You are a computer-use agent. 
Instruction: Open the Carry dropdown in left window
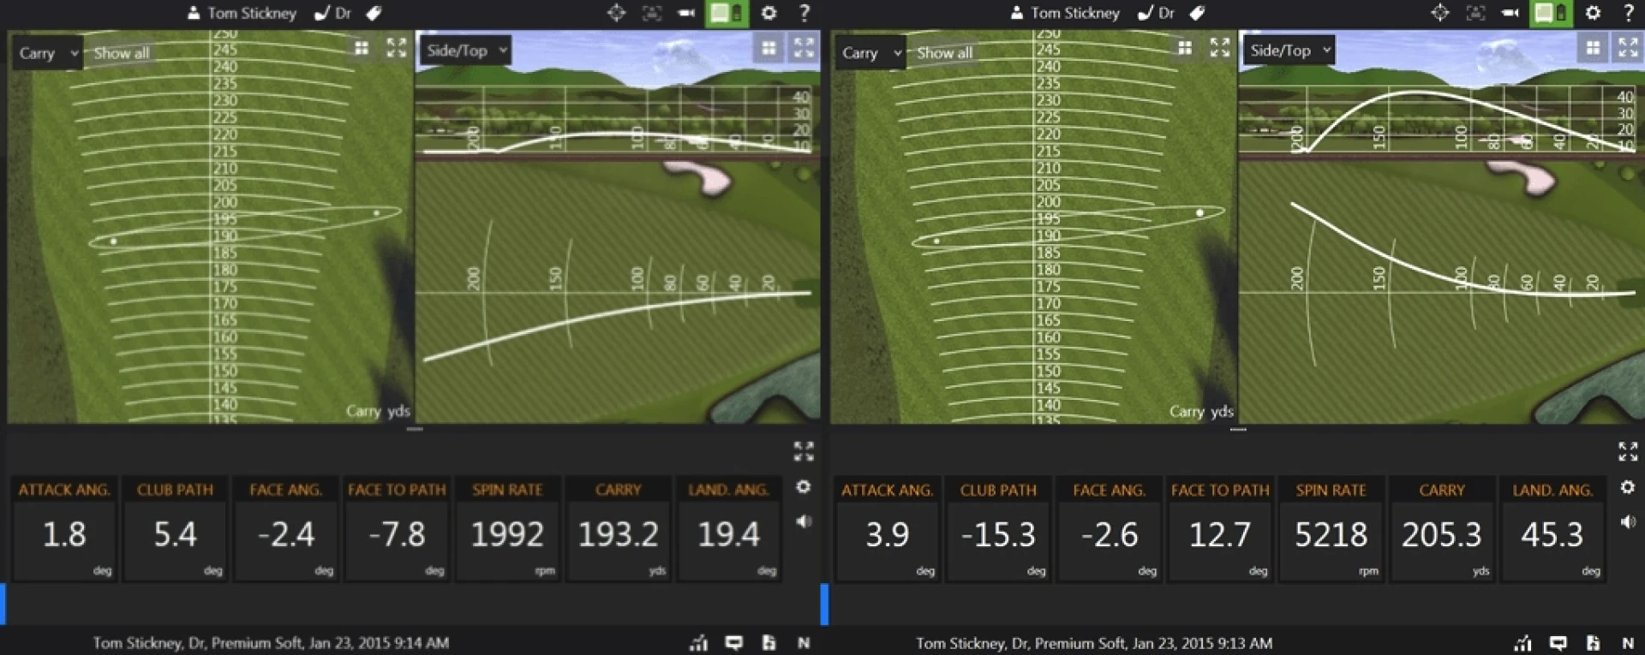tap(47, 52)
